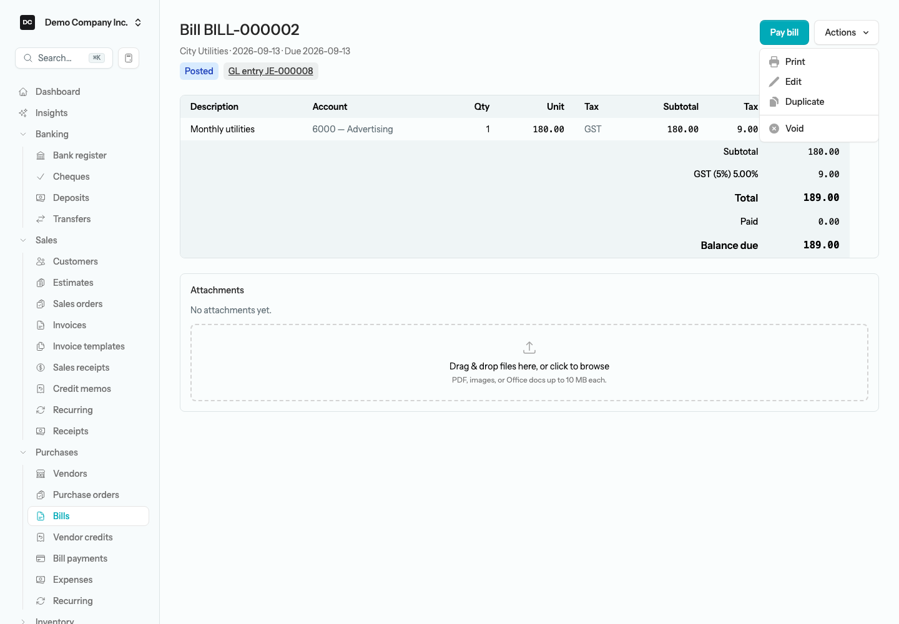This screenshot has width=899, height=624.
Task: Click the Search field
Action: [64, 58]
